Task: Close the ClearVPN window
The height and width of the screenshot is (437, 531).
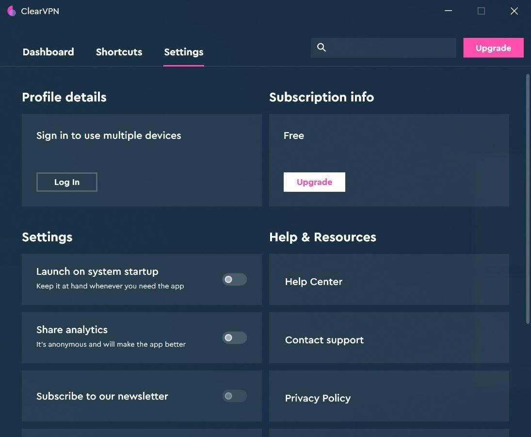Action: [x=514, y=11]
